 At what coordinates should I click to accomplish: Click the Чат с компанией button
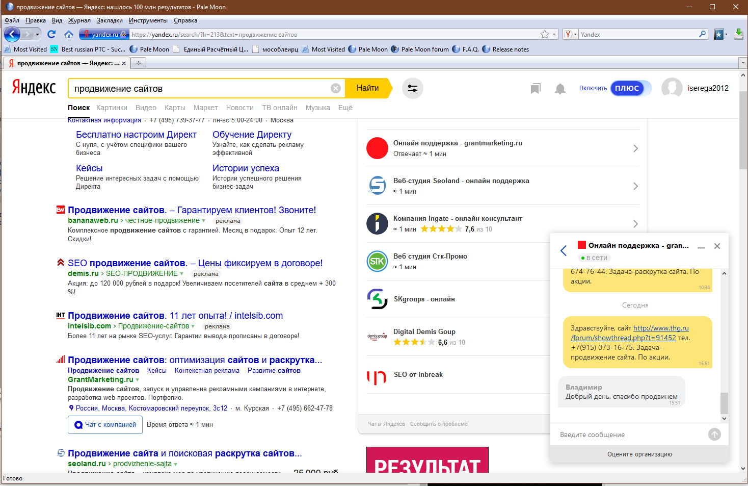point(105,425)
